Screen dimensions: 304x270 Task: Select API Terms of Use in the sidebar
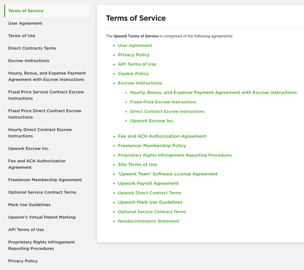click(26, 230)
